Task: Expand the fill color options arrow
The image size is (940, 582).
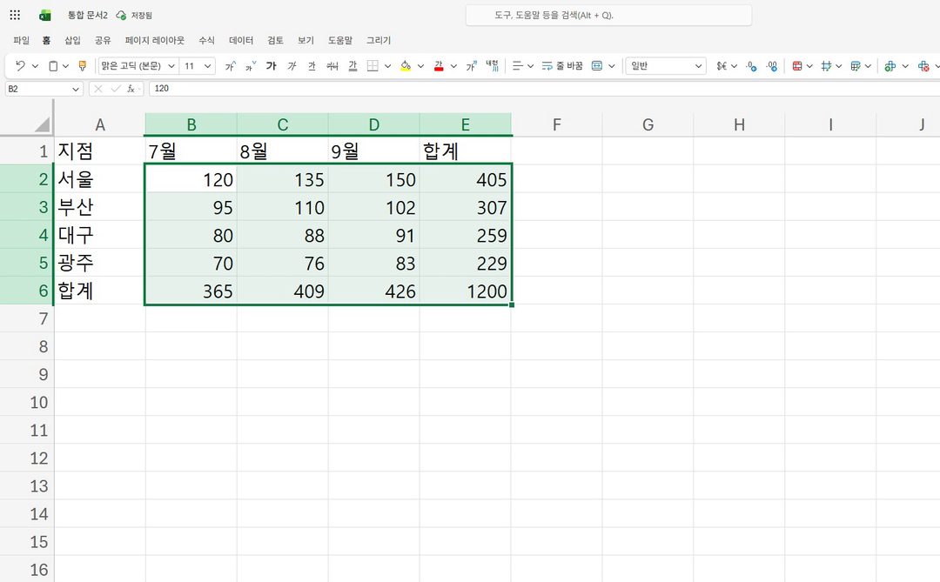Action: (x=420, y=66)
